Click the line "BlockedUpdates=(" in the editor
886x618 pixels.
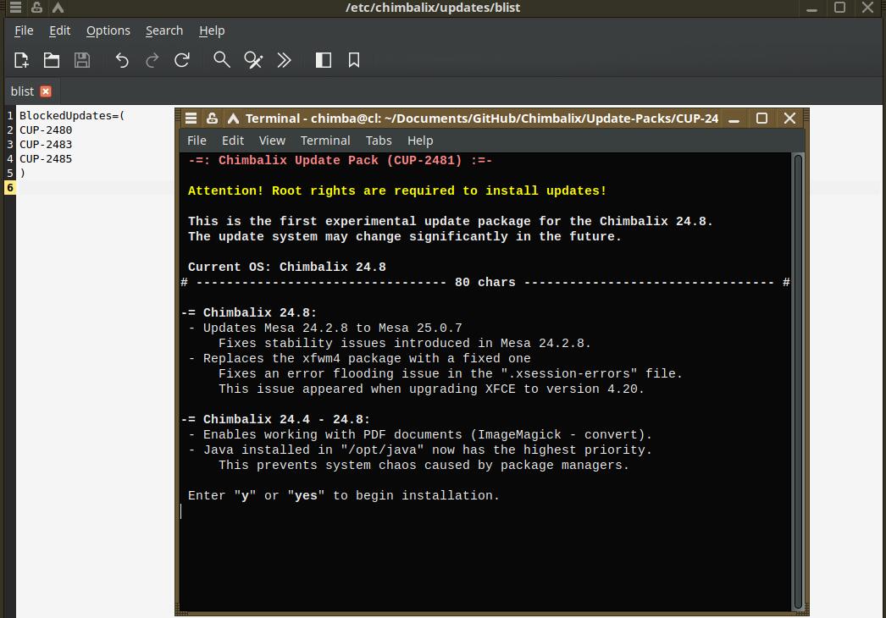point(72,115)
